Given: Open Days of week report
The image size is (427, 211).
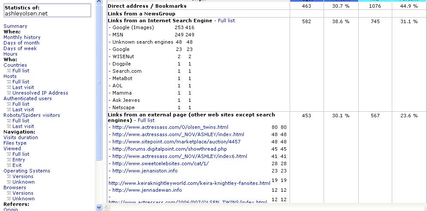Looking at the screenshot, I should pyautogui.click(x=20, y=48).
